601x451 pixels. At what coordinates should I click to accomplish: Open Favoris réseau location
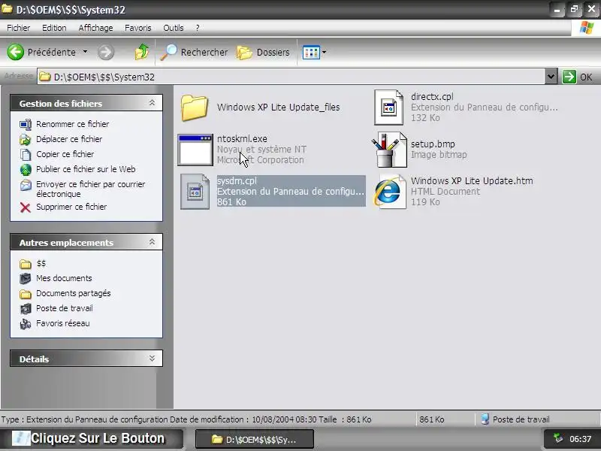[x=63, y=323]
